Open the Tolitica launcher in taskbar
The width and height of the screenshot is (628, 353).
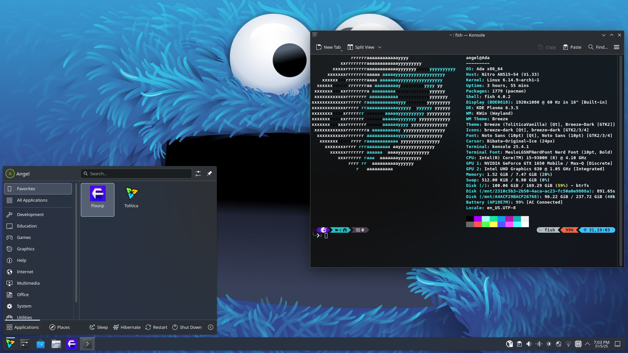tap(10, 344)
